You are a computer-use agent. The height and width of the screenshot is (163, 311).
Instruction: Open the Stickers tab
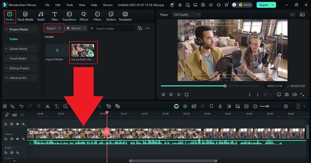tap(111, 16)
